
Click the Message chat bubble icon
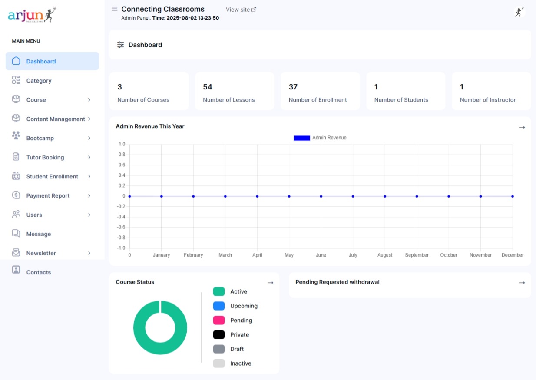(16, 234)
